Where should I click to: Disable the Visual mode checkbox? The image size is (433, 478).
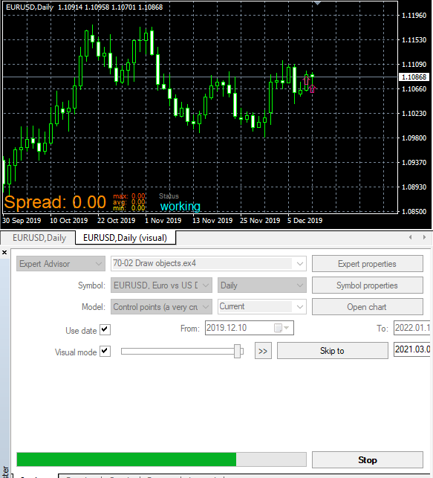pos(105,351)
